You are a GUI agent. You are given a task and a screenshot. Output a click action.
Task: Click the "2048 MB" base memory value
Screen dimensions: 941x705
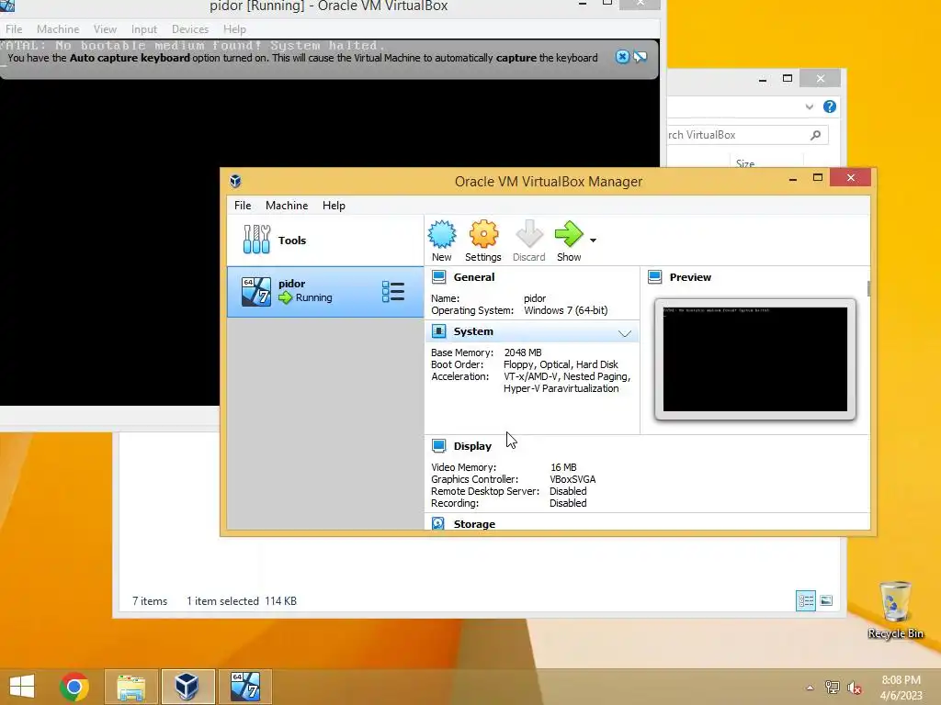pos(523,352)
